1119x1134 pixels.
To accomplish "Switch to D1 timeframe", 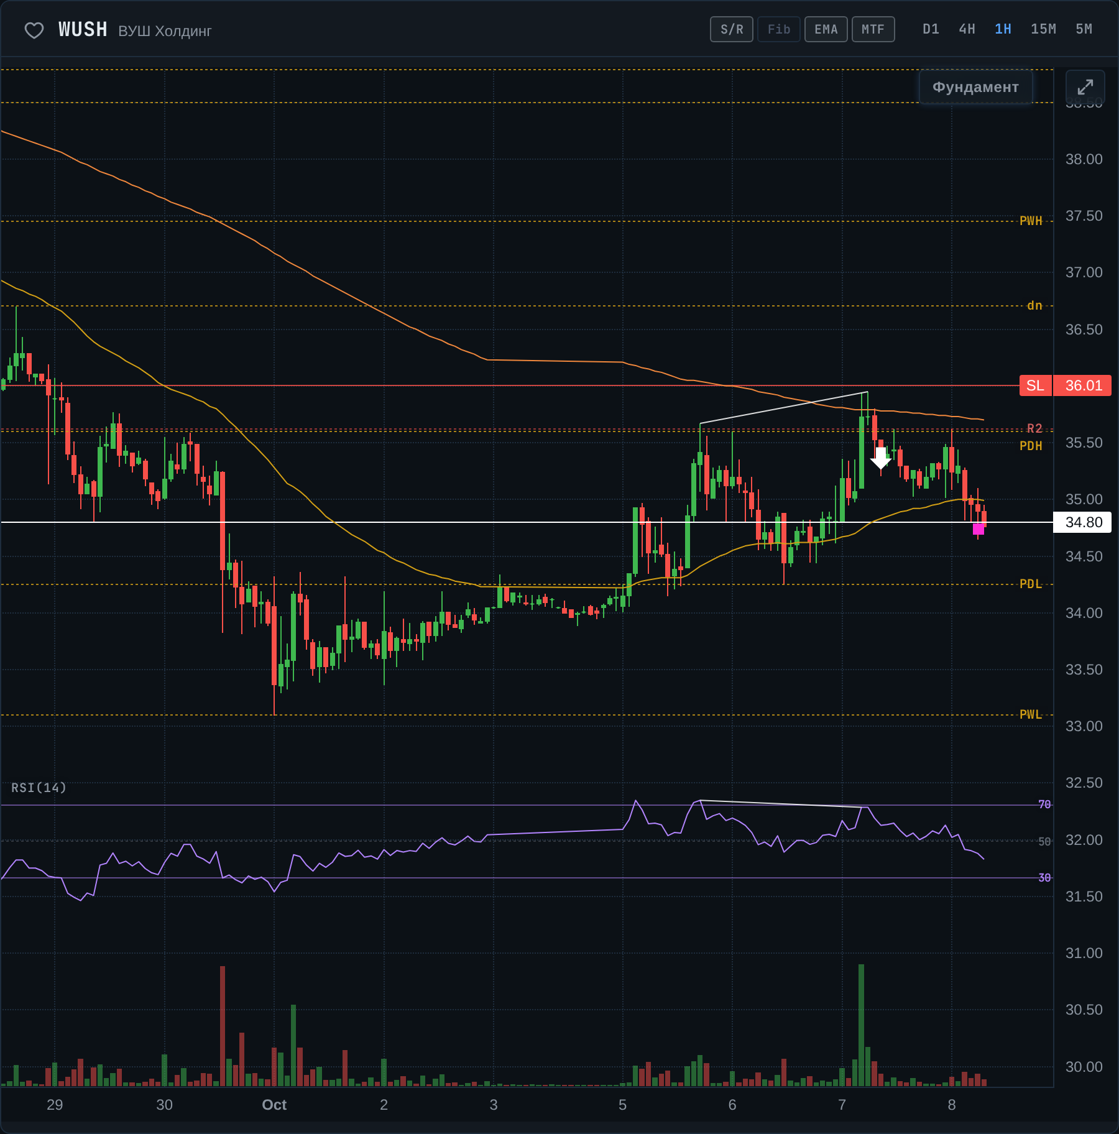I will tap(931, 29).
